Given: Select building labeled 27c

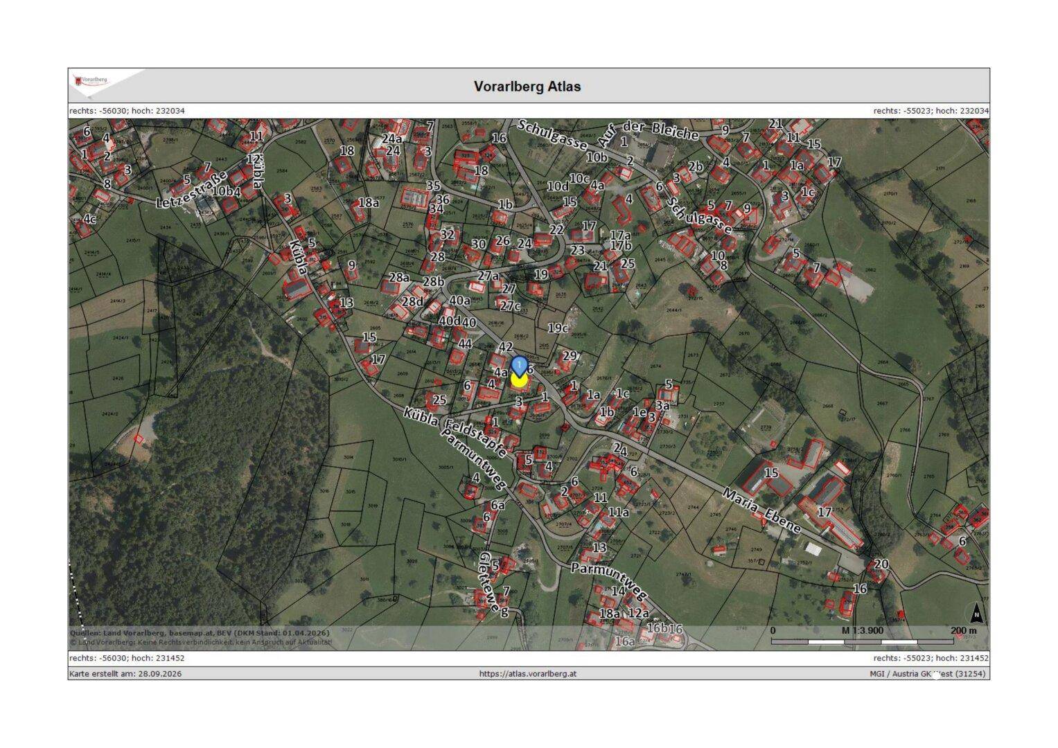Looking at the screenshot, I should pos(510,305).
